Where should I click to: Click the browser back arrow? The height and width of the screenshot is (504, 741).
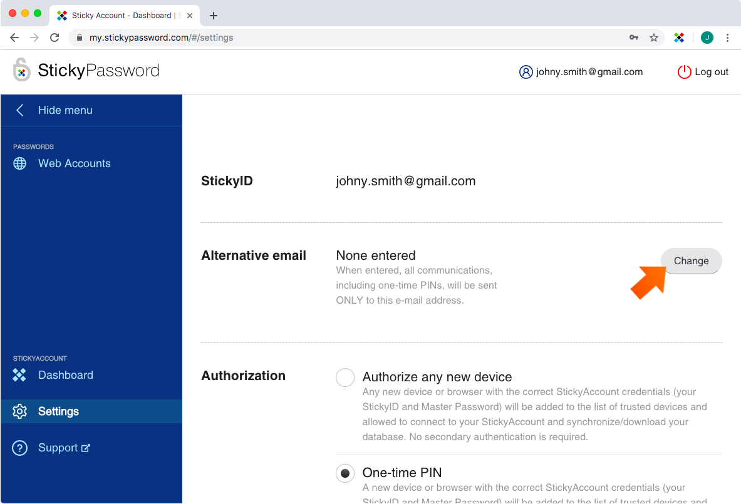(x=14, y=38)
